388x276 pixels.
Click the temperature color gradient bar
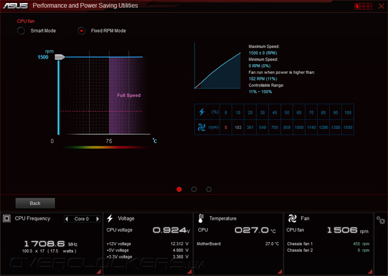coord(105,147)
